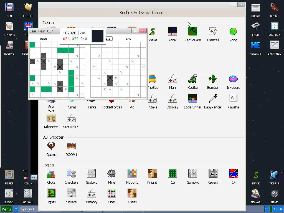Launch TINYPAD text editor
This screenshot has height=213, width=284.
(9, 29)
